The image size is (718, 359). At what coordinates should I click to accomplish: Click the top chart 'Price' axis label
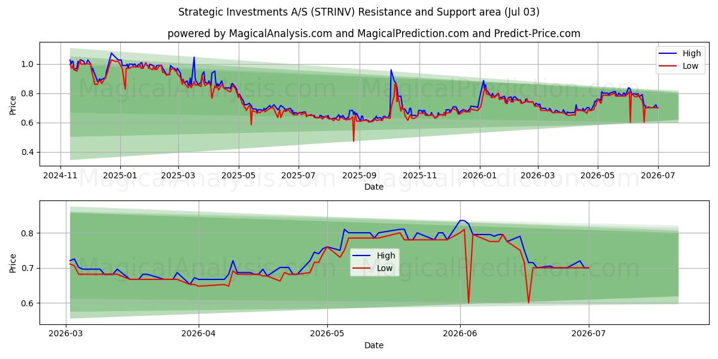pos(13,104)
